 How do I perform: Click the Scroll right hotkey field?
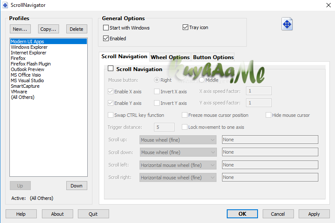[270, 177]
